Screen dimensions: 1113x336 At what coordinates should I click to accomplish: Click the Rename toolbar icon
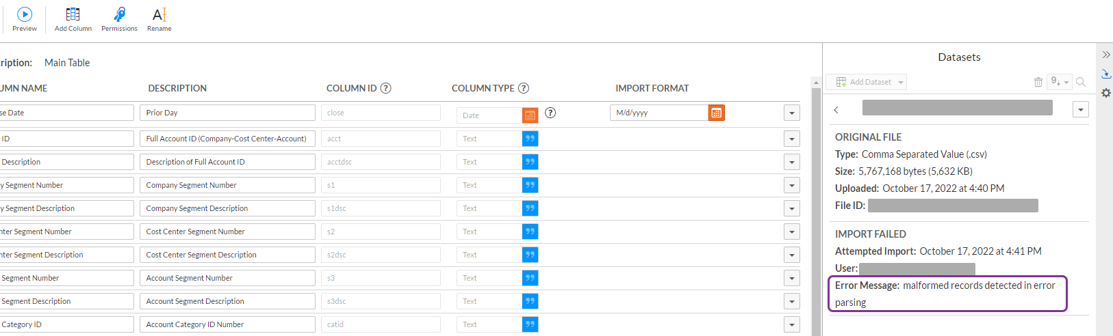coord(159,14)
